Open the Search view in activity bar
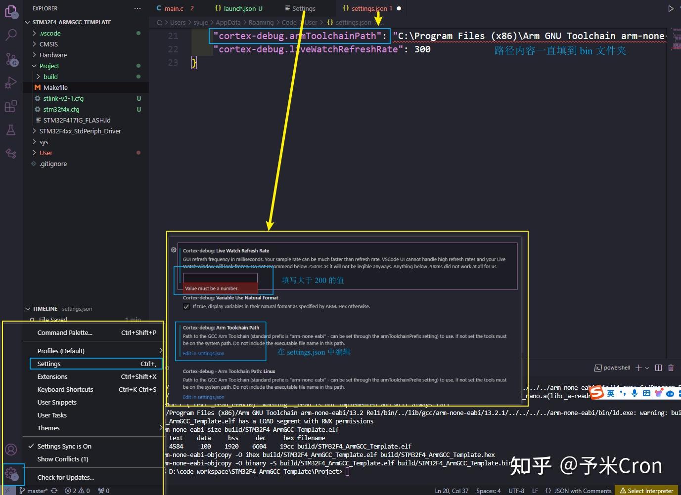Viewport: 681px width, 495px height. tap(11, 35)
